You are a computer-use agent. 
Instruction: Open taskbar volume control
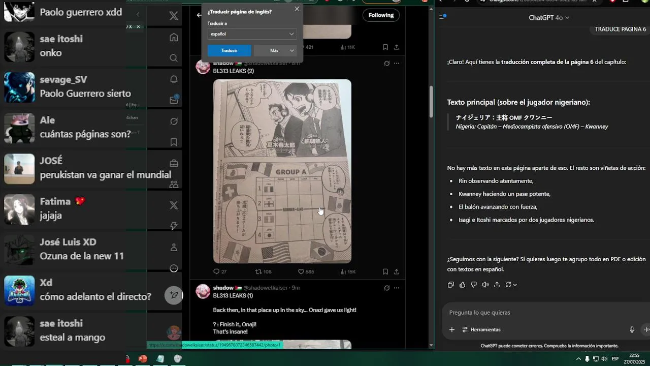[604, 359]
